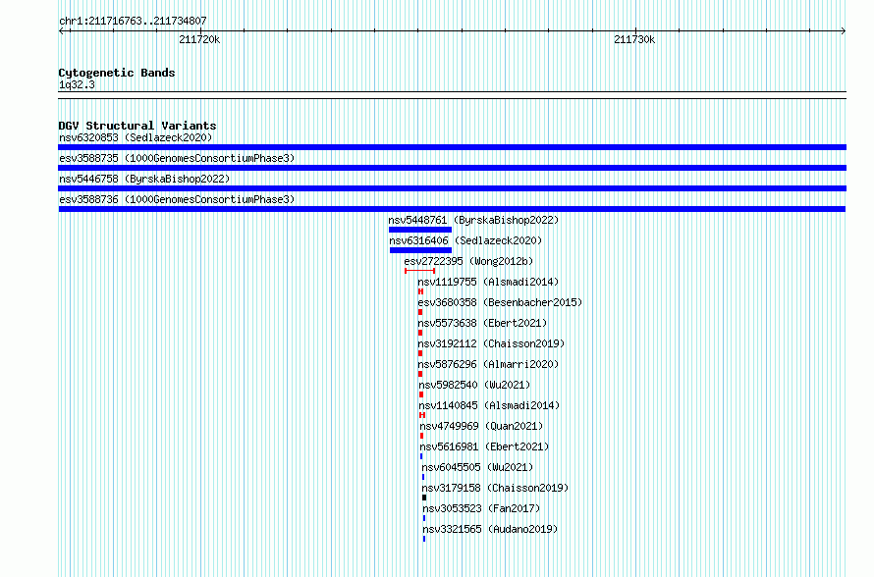Select the Cytogenetic Bands track heading
This screenshot has width=874, height=577.
117,73
